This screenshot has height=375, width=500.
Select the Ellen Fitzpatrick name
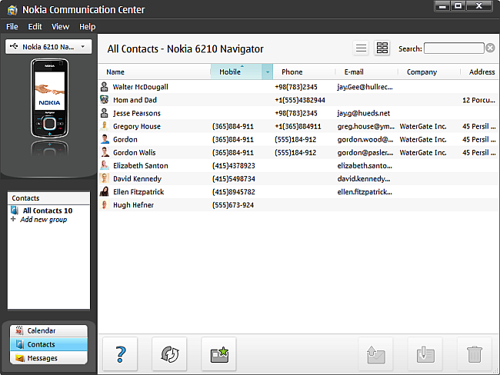coord(138,192)
